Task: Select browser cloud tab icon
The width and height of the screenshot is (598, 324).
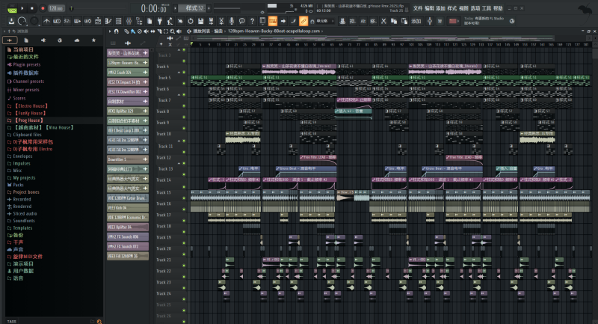Action: pyautogui.click(x=77, y=40)
